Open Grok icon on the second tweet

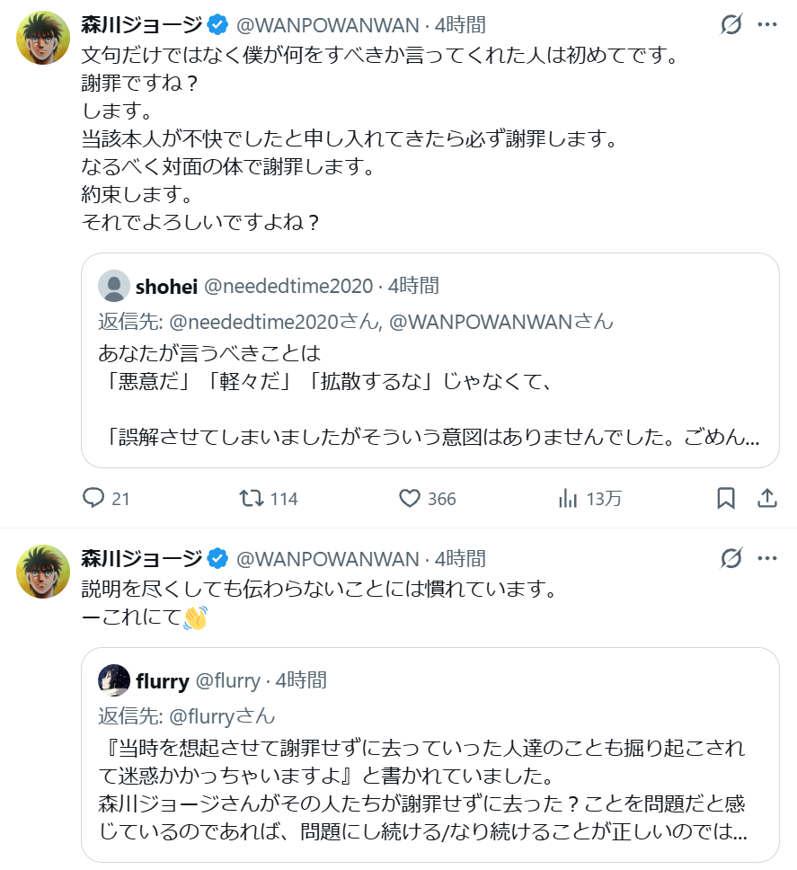pyautogui.click(x=731, y=558)
